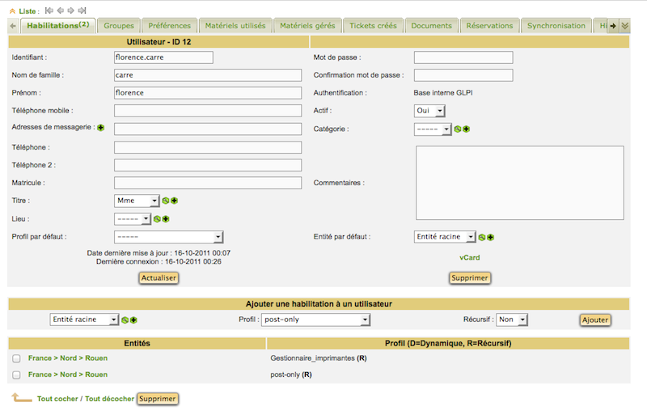647x419 pixels.
Task: Click the add icon beside Entité par défaut
Action: click(491, 237)
